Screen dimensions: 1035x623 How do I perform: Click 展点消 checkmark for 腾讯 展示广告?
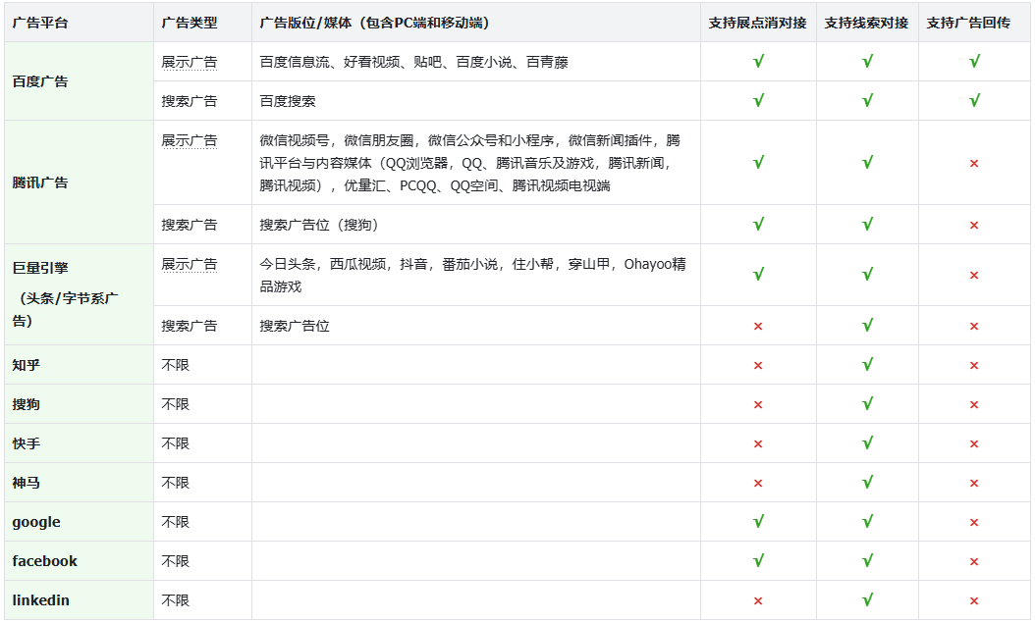(758, 162)
